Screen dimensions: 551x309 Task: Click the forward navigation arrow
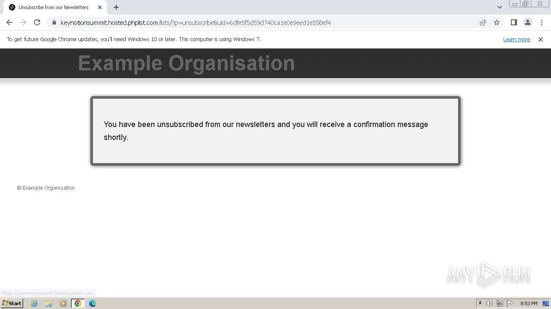(23, 22)
